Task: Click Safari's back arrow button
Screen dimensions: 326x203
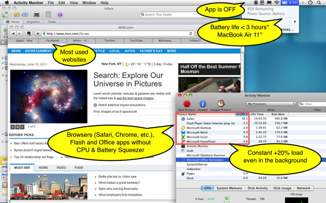Action: coord(13,33)
